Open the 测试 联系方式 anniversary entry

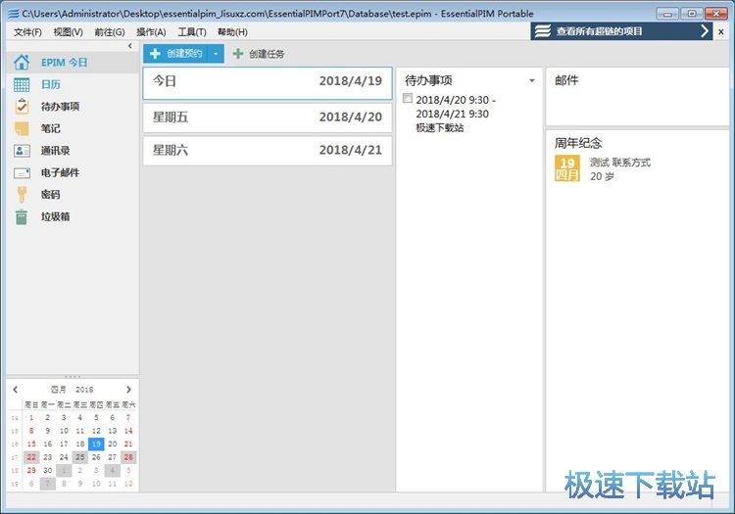[619, 163]
